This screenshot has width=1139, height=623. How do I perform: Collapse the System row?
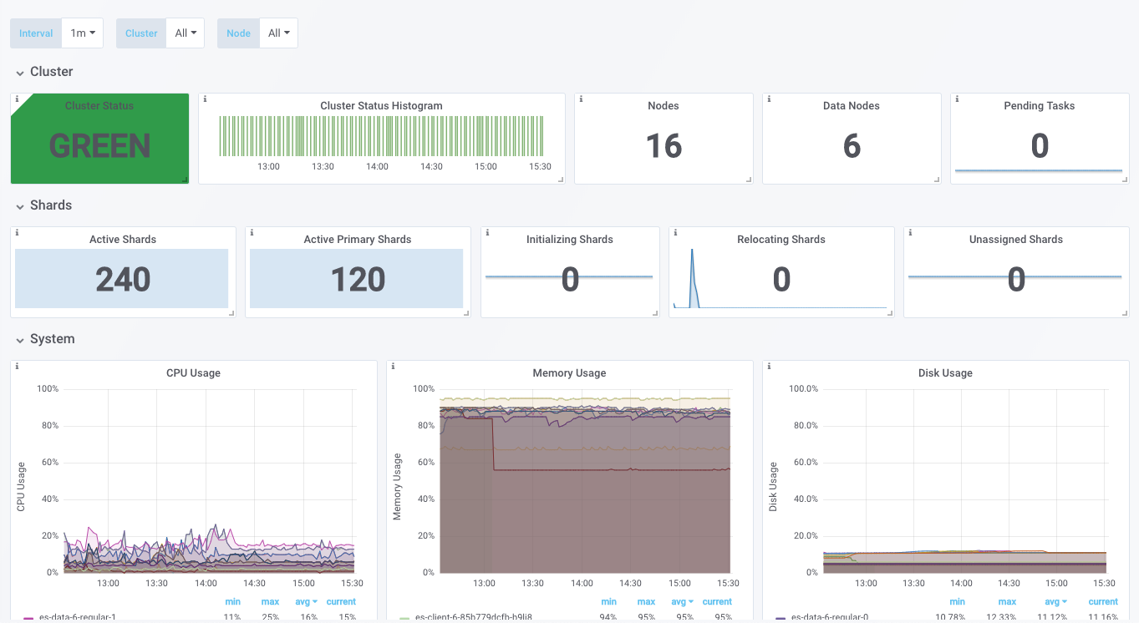click(45, 339)
